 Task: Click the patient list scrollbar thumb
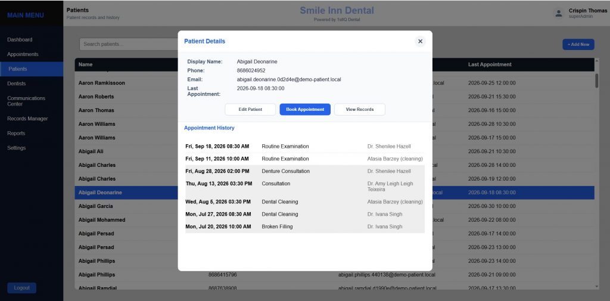click(x=597, y=80)
